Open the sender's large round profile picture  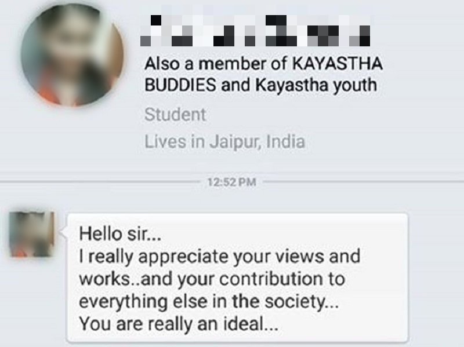pos(72,55)
